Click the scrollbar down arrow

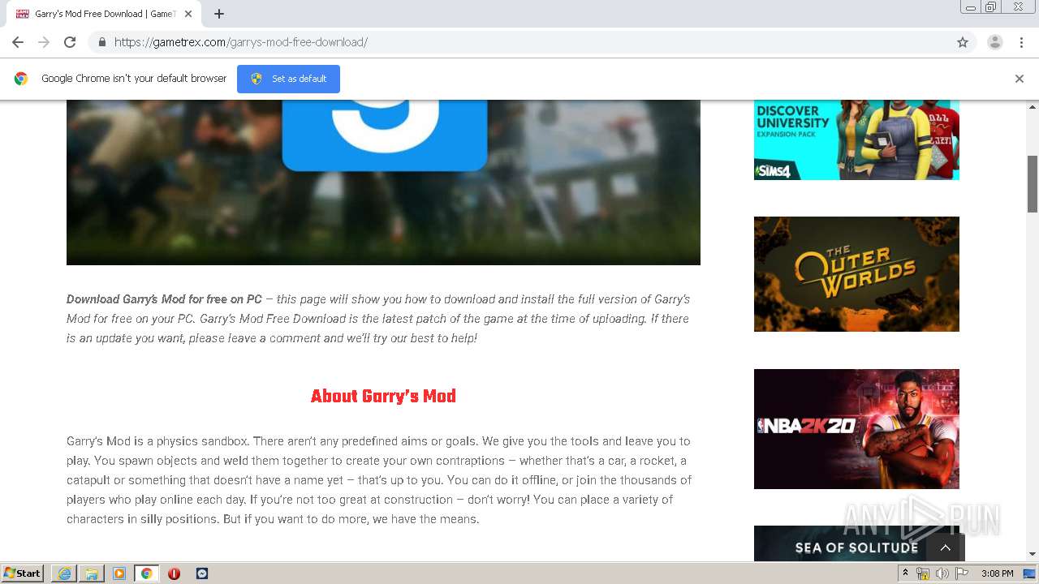pyautogui.click(x=1033, y=555)
